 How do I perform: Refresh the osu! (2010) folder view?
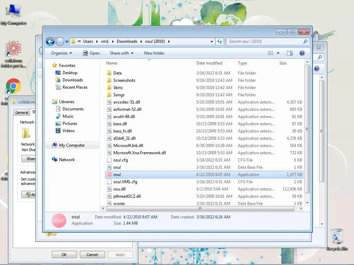tap(220, 41)
